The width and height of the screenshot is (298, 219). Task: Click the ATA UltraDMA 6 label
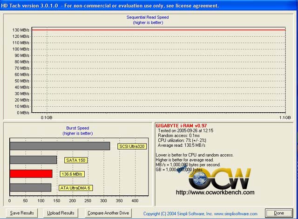(x=75, y=188)
